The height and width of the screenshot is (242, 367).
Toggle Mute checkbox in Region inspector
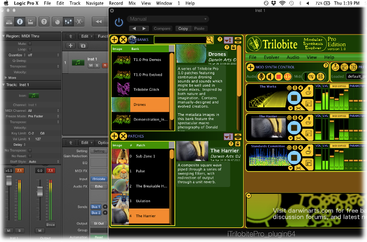pos(30,44)
